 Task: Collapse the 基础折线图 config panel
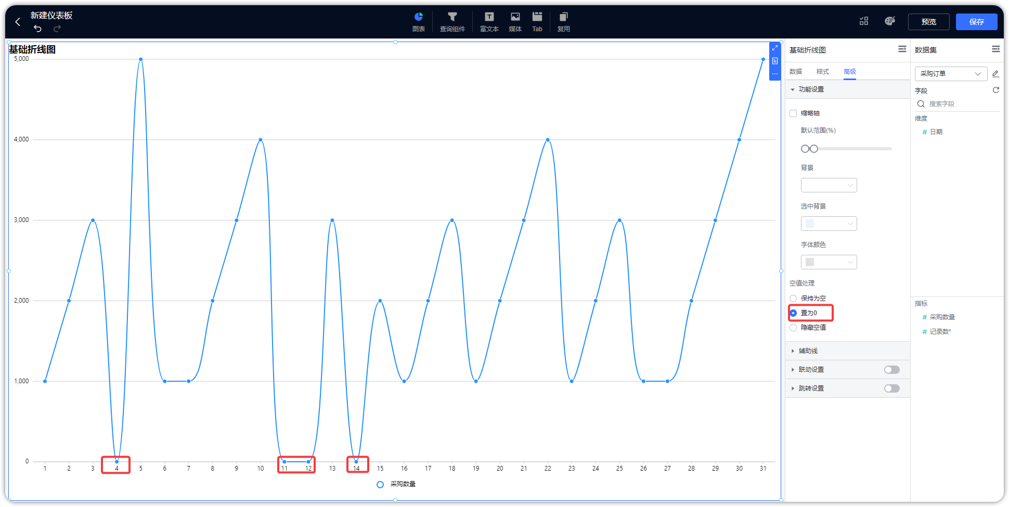click(x=902, y=49)
